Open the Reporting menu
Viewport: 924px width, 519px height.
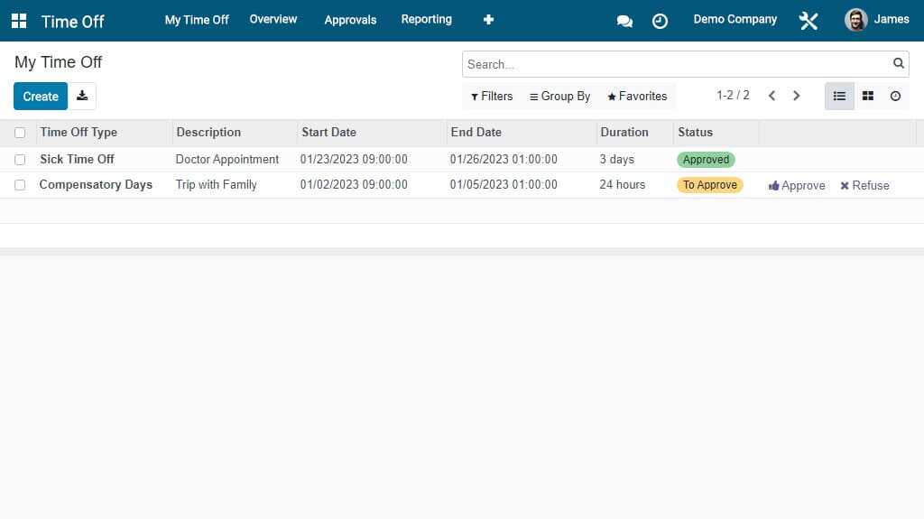[426, 19]
